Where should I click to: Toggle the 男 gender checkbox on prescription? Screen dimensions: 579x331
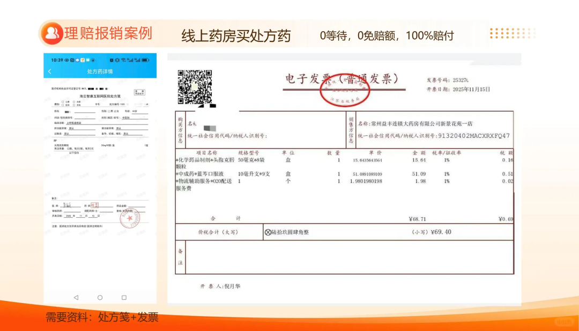coord(109,111)
